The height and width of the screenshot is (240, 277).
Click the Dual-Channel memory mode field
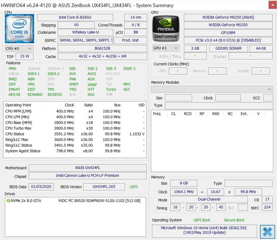point(209,200)
